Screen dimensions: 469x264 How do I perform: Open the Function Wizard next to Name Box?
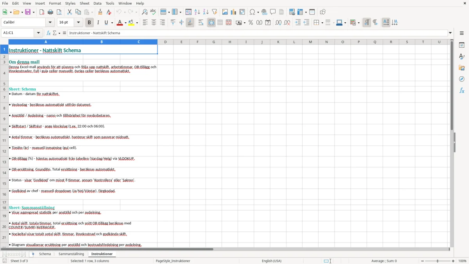pos(48,33)
